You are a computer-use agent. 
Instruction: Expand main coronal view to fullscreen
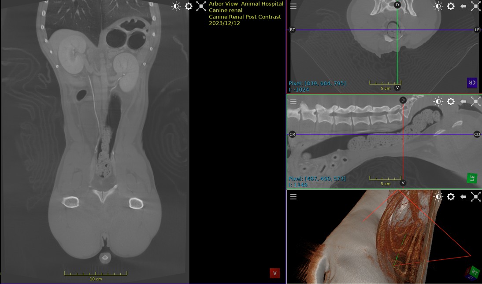click(201, 6)
